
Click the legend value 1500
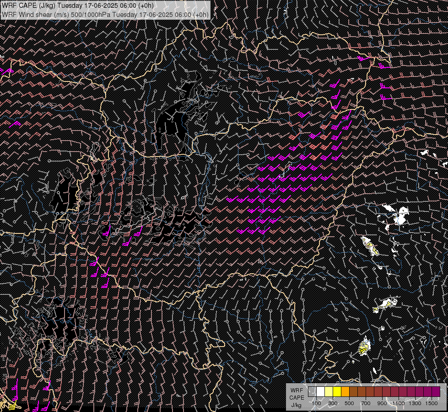(432, 403)
